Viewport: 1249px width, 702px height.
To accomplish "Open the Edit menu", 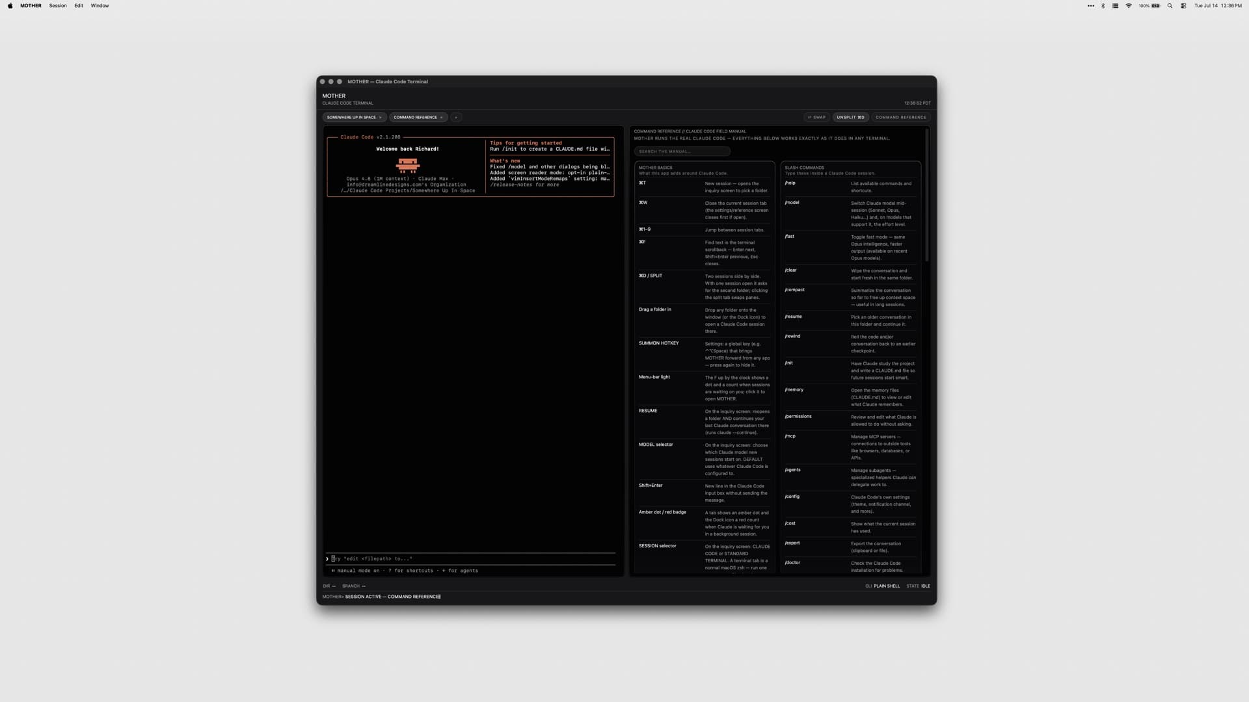I will (79, 6).
